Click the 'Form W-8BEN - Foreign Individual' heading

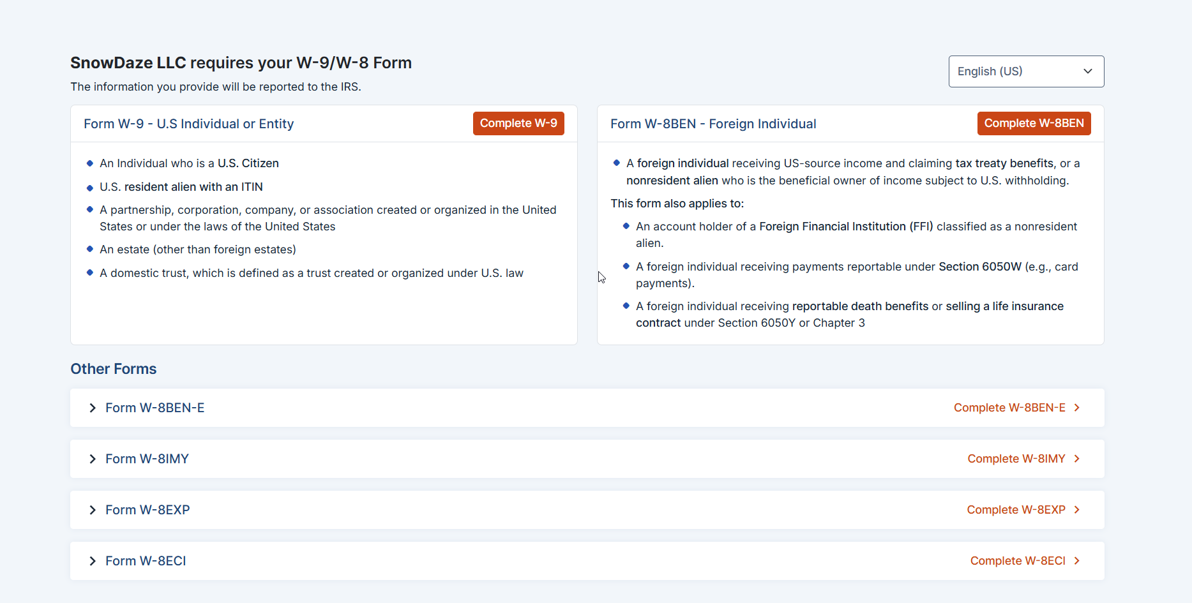click(x=713, y=124)
